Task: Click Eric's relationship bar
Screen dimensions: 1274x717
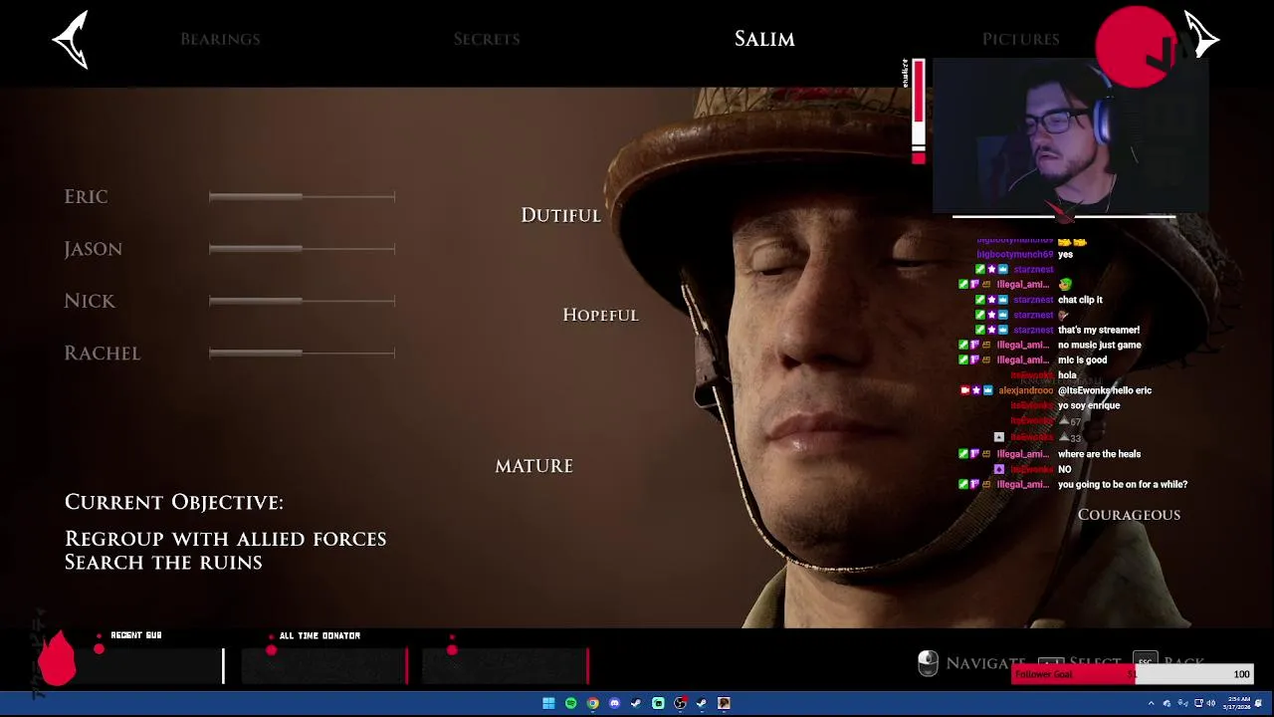Action: click(x=302, y=196)
